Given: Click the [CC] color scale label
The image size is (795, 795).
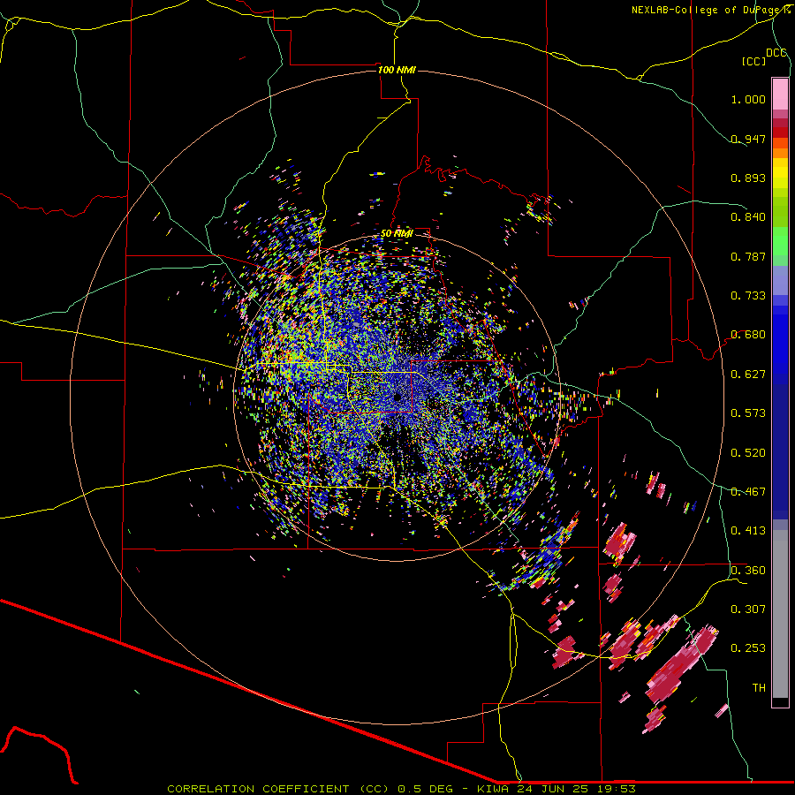Looking at the screenshot, I should 753,61.
